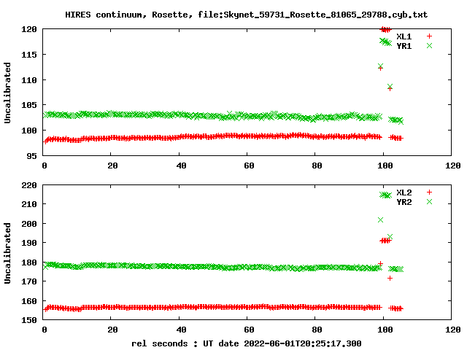Select the YR1 legend label

(x=404, y=46)
